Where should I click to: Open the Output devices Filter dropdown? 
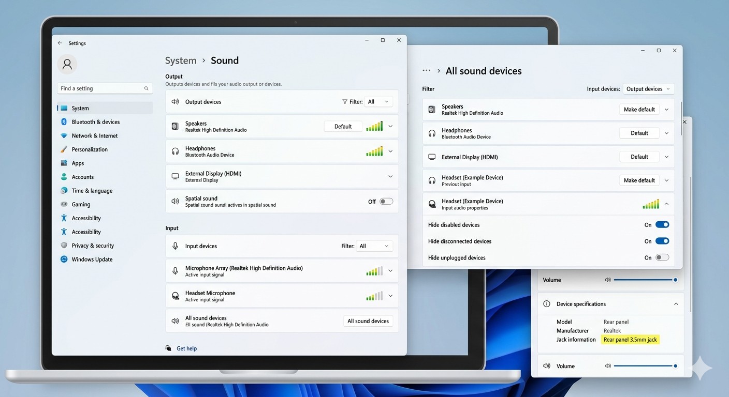378,102
